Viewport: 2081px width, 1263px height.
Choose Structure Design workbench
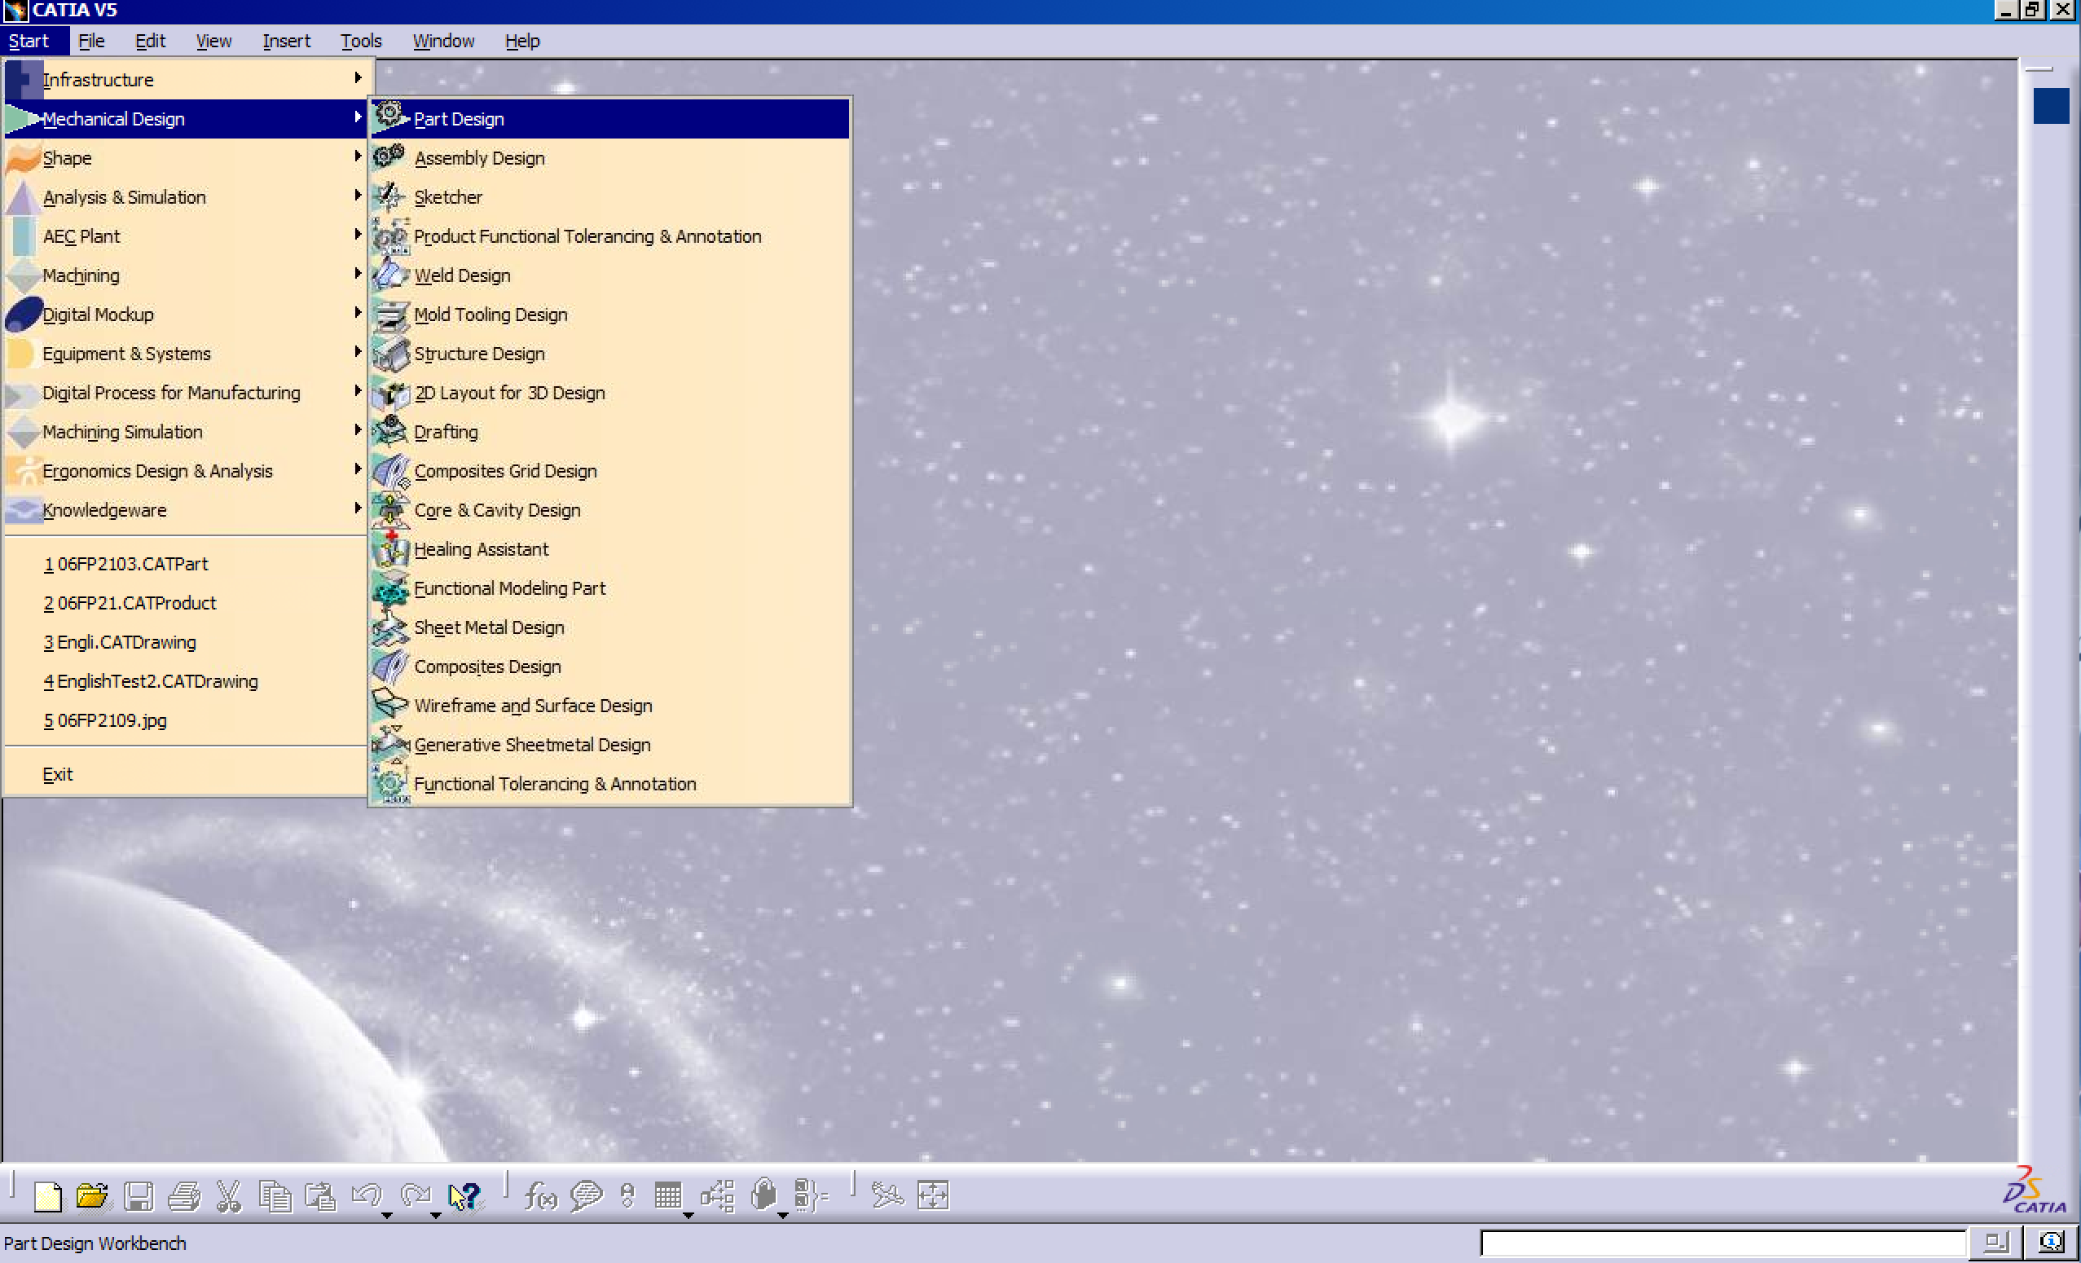[609, 354]
